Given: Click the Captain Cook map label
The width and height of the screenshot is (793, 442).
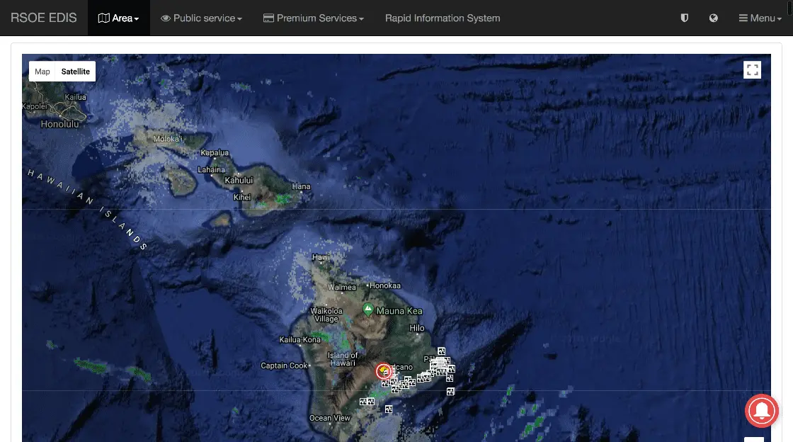Looking at the screenshot, I should pos(284,365).
